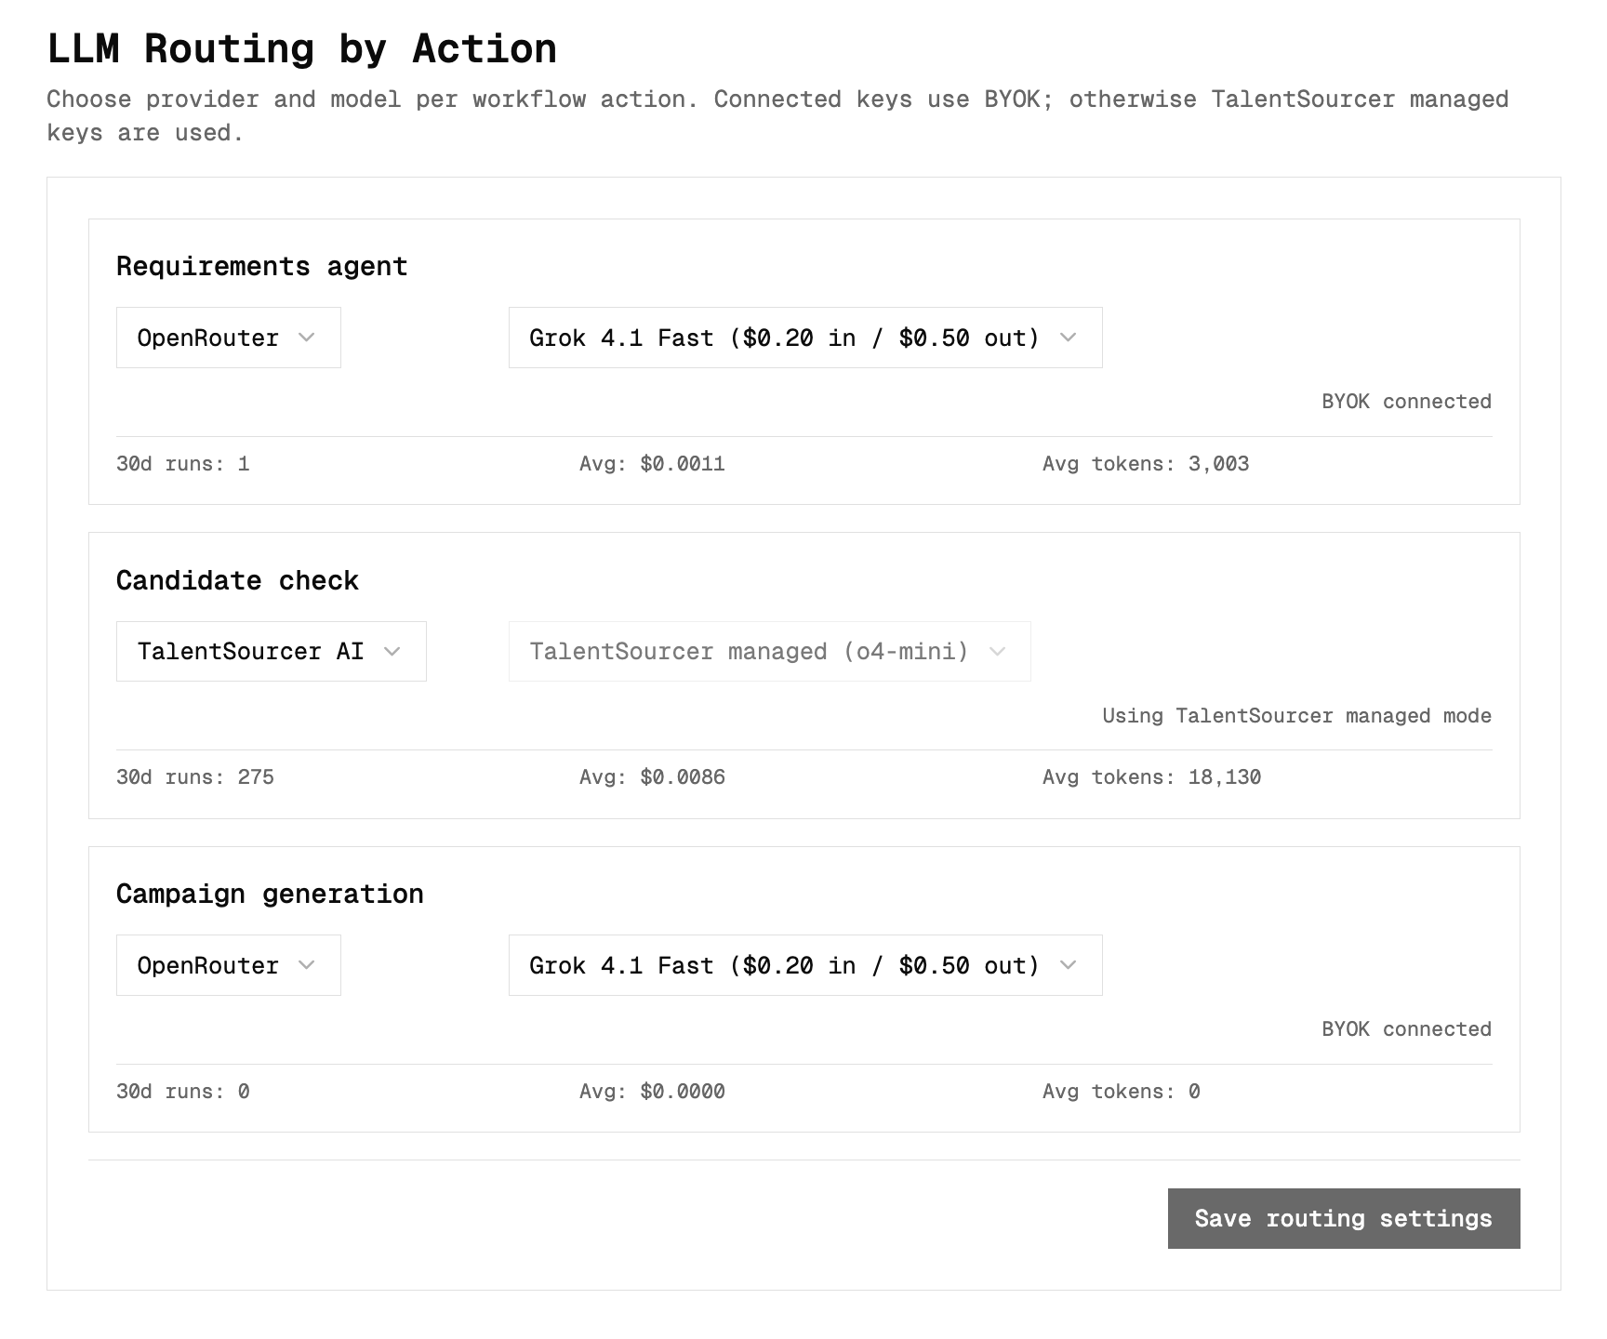Click the chevron beside TalentSourcer managed (o4-mini)
1607x1339 pixels.
click(998, 652)
